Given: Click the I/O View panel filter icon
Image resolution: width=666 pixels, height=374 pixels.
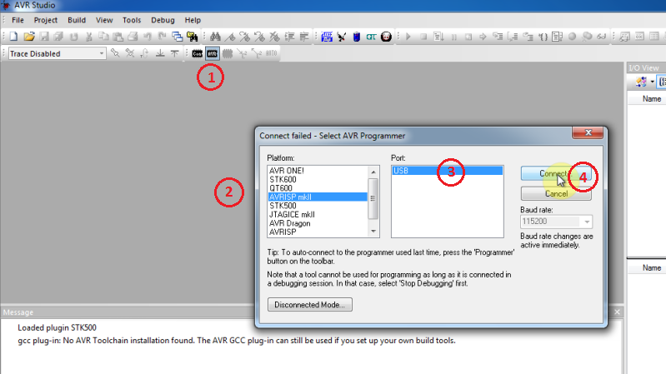Looking at the screenshot, I should 640,82.
